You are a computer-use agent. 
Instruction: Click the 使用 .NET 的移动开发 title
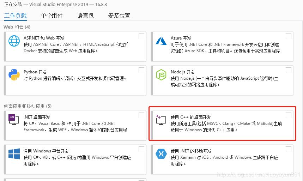tap(191, 151)
